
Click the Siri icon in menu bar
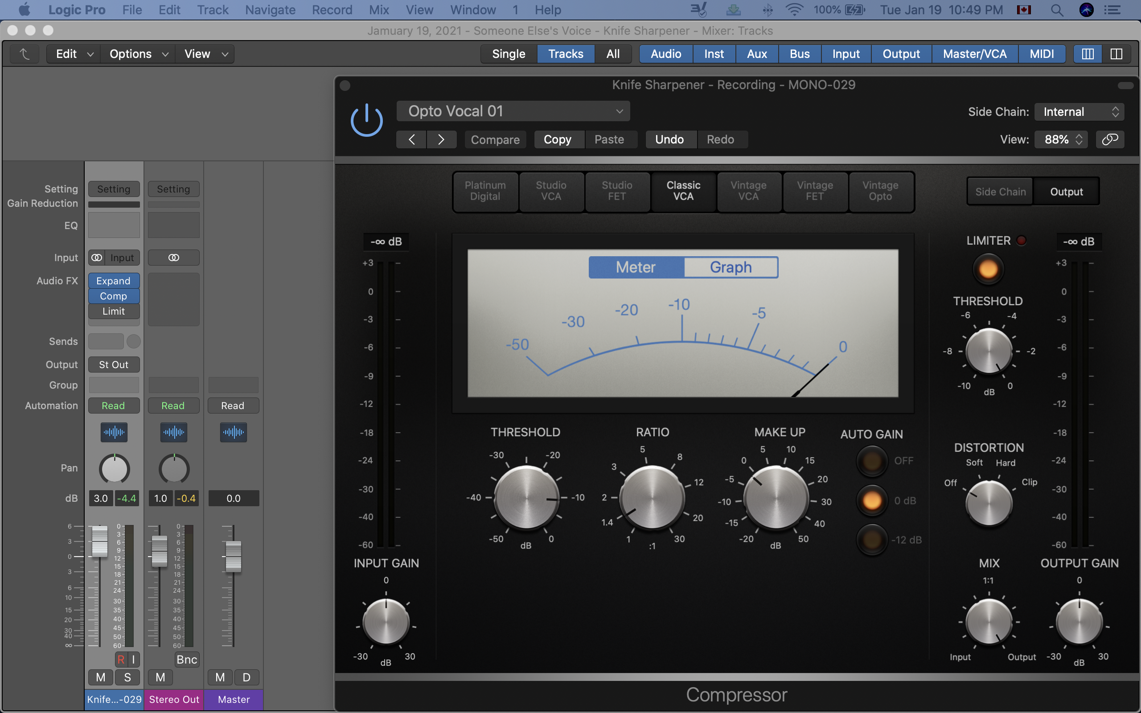[x=1086, y=10]
